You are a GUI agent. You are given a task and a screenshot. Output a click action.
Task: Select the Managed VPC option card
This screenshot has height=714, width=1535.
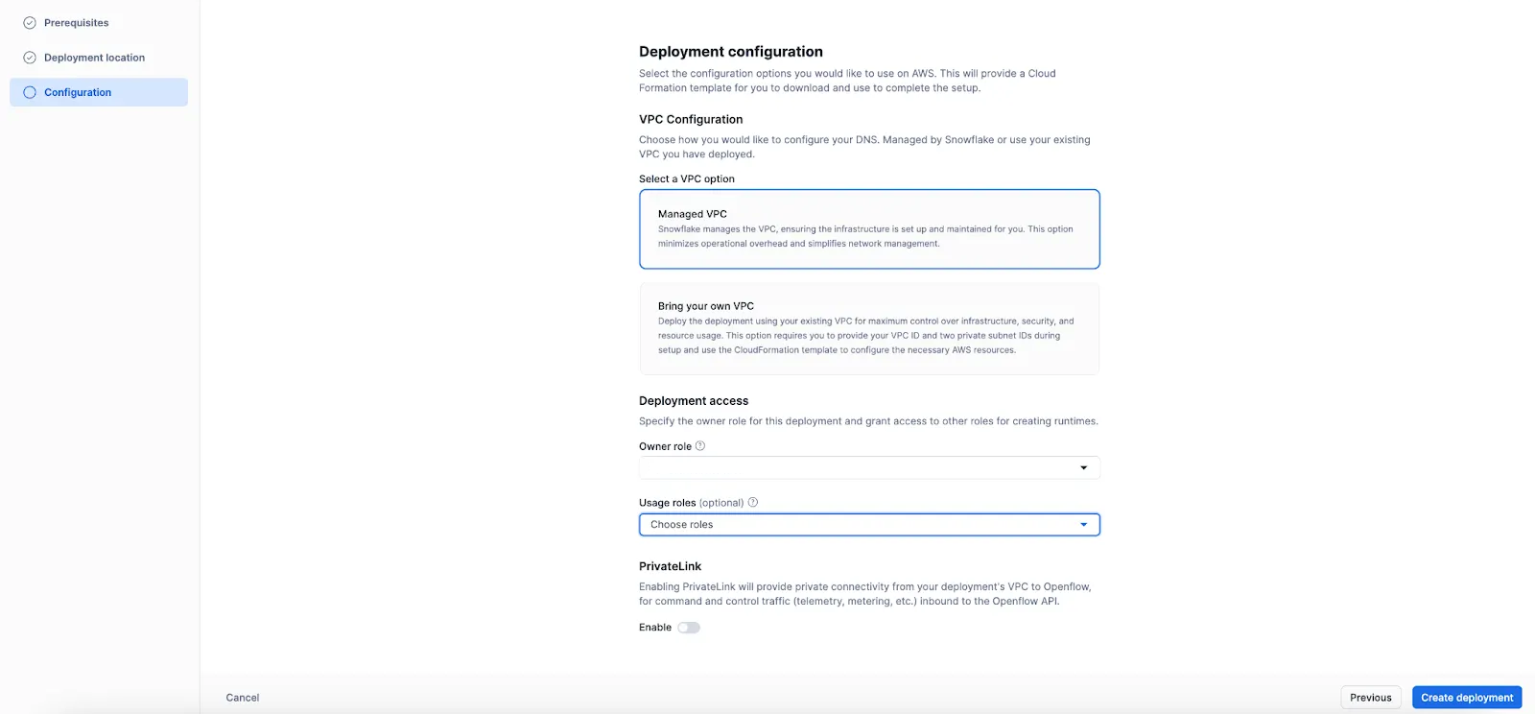(x=869, y=229)
